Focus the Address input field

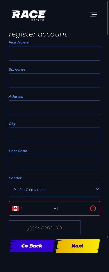click(54, 108)
